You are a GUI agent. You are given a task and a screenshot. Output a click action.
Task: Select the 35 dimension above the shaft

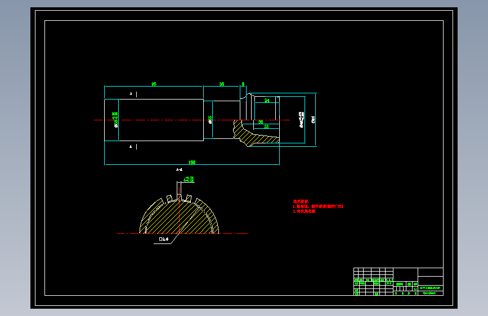(222, 84)
